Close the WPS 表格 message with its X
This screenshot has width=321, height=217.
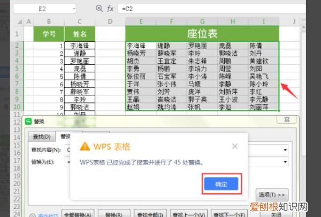point(235,146)
